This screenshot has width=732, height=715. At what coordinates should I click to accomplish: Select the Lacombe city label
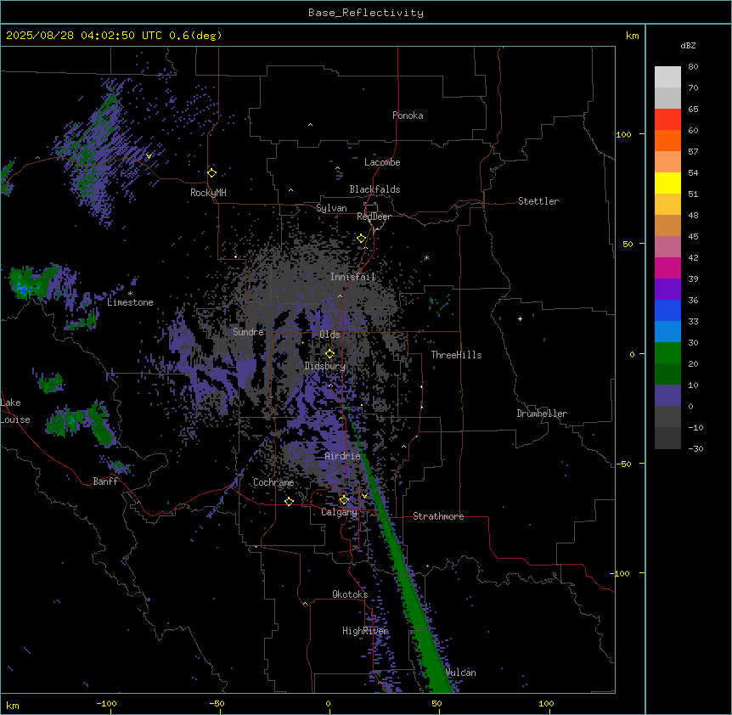click(382, 162)
